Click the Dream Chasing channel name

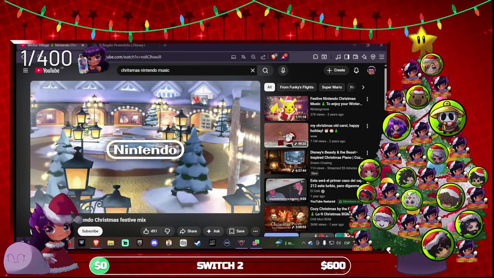click(321, 163)
